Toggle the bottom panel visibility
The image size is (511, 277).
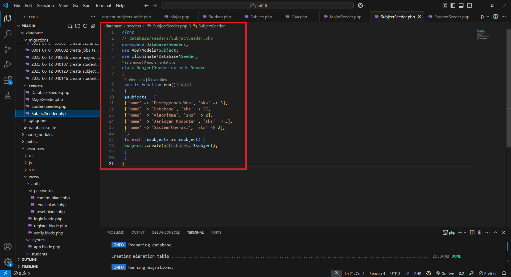tap(461, 5)
